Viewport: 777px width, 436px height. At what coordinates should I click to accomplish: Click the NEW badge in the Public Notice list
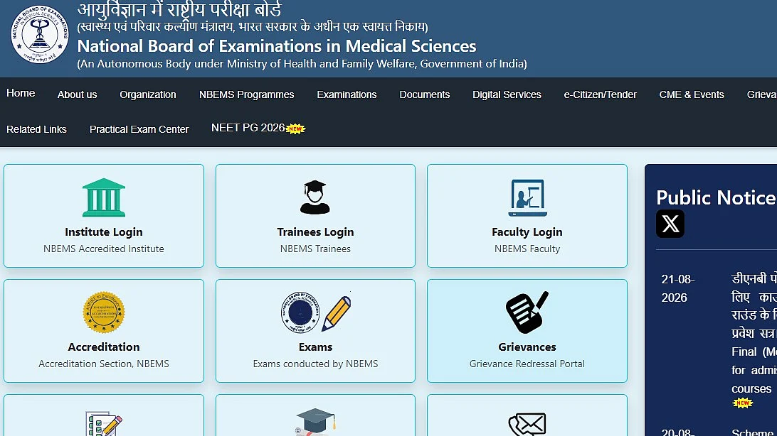click(742, 403)
